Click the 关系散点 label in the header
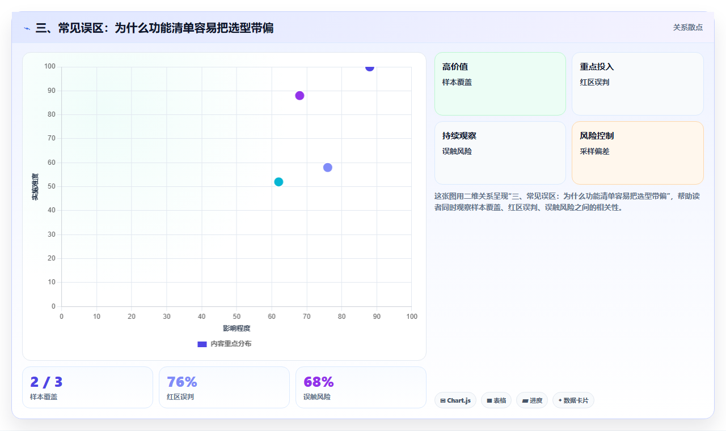Image resolution: width=726 pixels, height=431 pixels. click(688, 27)
